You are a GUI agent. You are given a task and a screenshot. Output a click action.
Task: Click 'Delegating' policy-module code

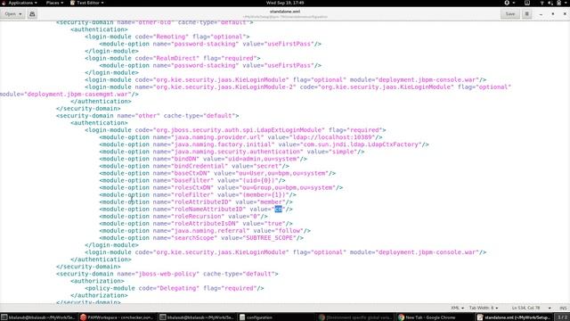pos(178,288)
